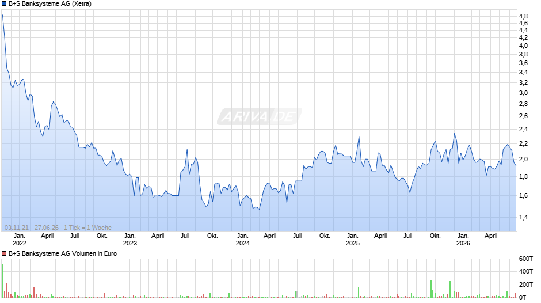Click the '4,8' price axis label
This screenshot has width=541, height=303.
click(x=523, y=16)
